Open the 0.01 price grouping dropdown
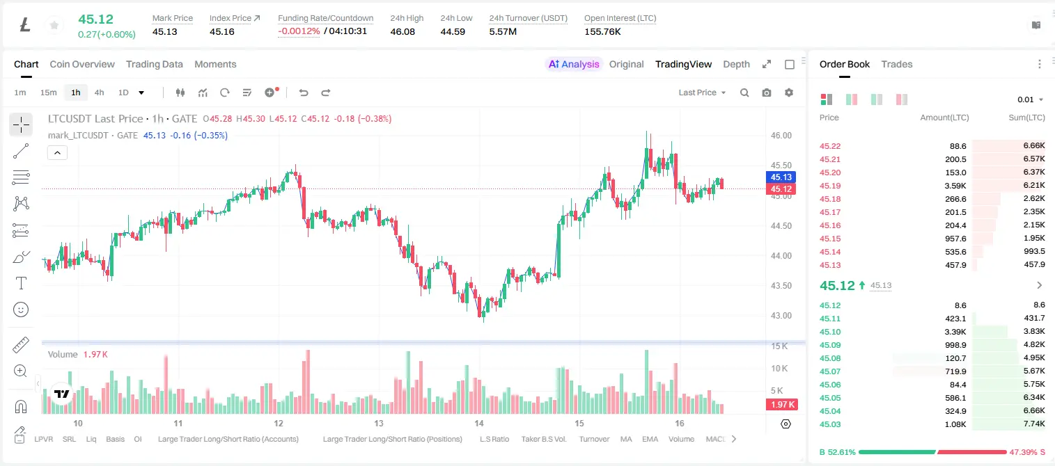1055x466 pixels. point(1031,99)
